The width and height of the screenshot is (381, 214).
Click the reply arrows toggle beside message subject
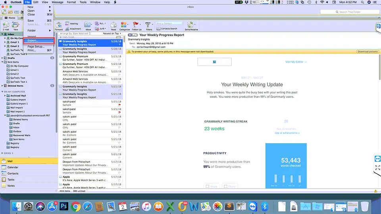[x=133, y=35]
